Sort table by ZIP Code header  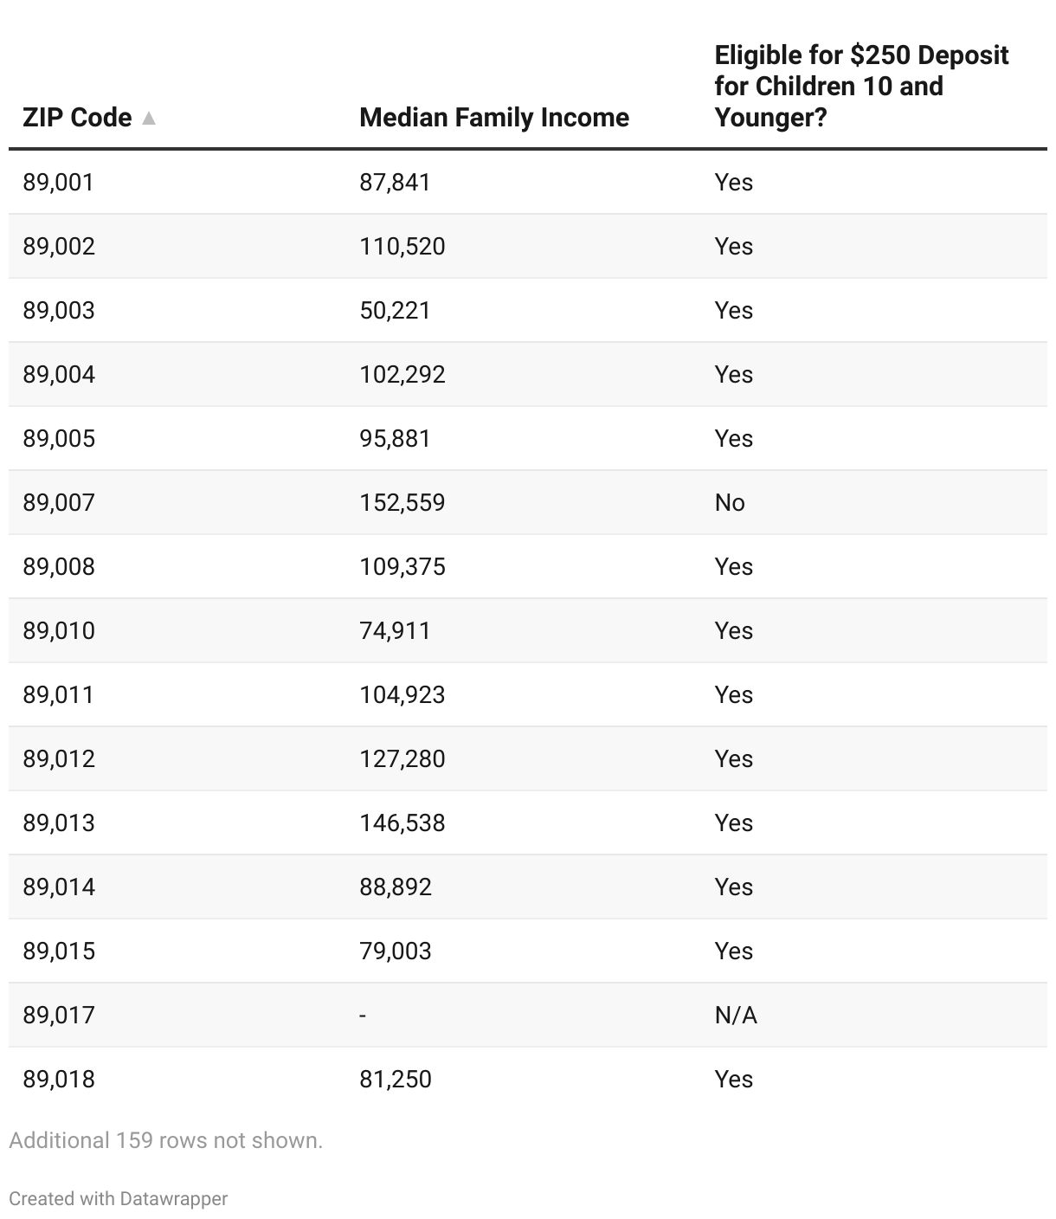pyautogui.click(x=77, y=118)
